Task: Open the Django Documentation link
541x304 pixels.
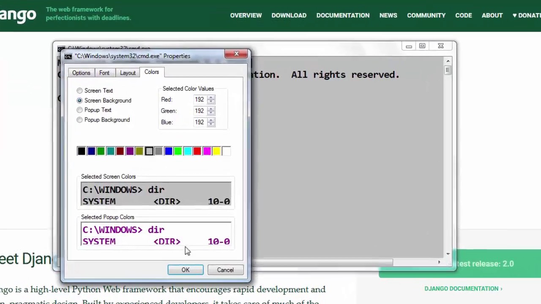Action: pos(463,289)
